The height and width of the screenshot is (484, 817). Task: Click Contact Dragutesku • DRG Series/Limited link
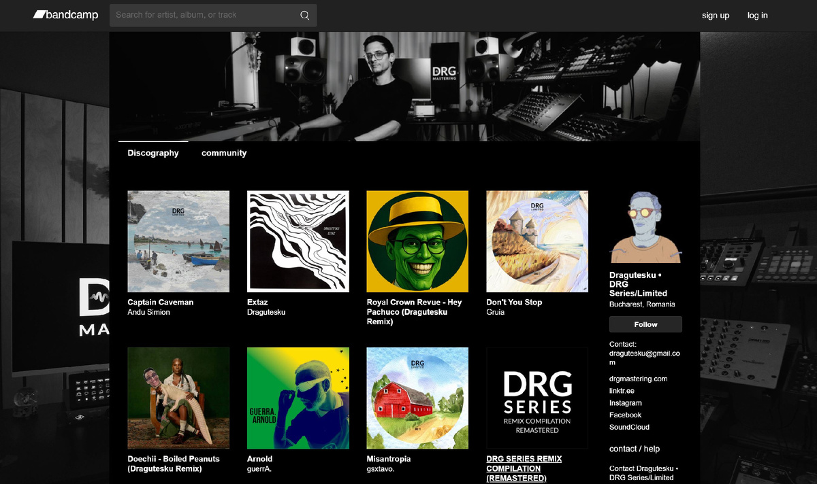point(643,473)
